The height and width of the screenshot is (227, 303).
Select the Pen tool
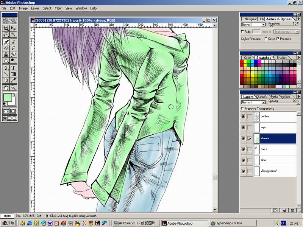click(6, 68)
